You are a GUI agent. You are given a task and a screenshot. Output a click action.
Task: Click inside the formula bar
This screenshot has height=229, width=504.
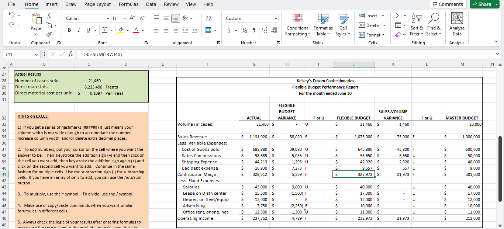tap(221, 54)
